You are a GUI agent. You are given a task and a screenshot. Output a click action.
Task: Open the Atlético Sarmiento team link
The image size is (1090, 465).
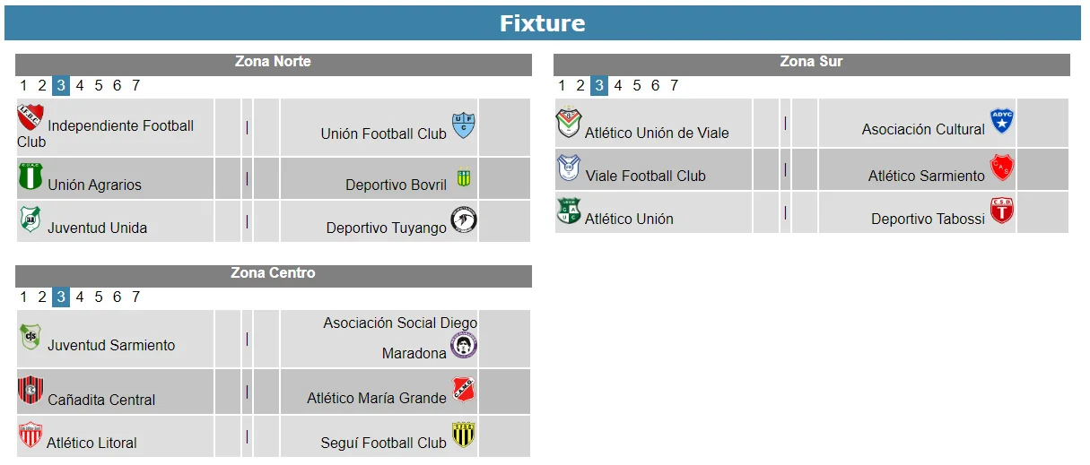(926, 177)
